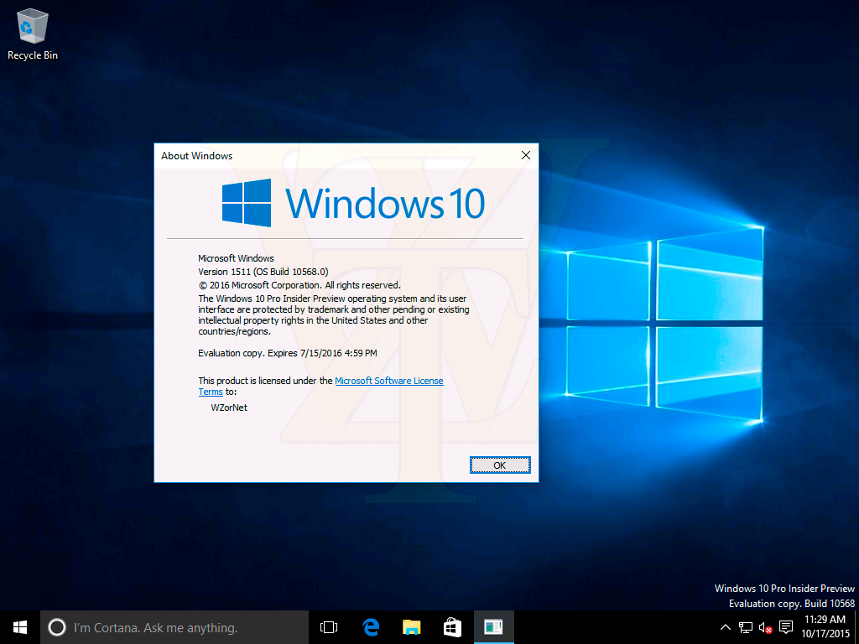Open the Recycle Bin desktop icon

33,34
